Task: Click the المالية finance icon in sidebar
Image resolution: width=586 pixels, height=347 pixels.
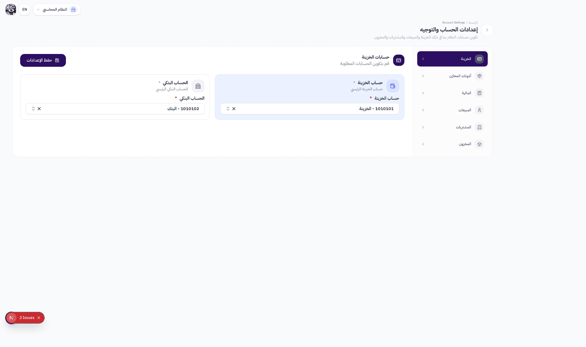Action: (480, 93)
